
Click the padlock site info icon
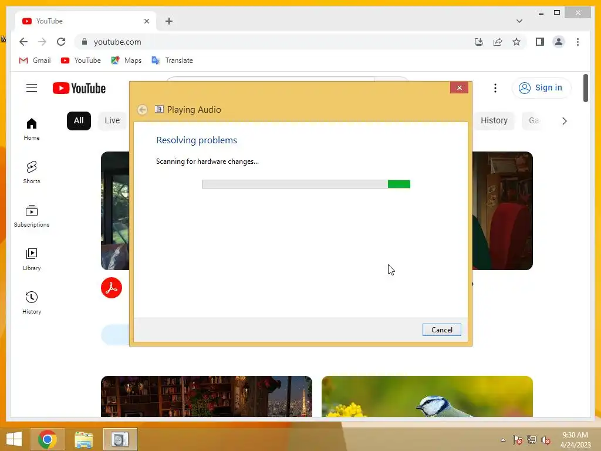point(85,42)
